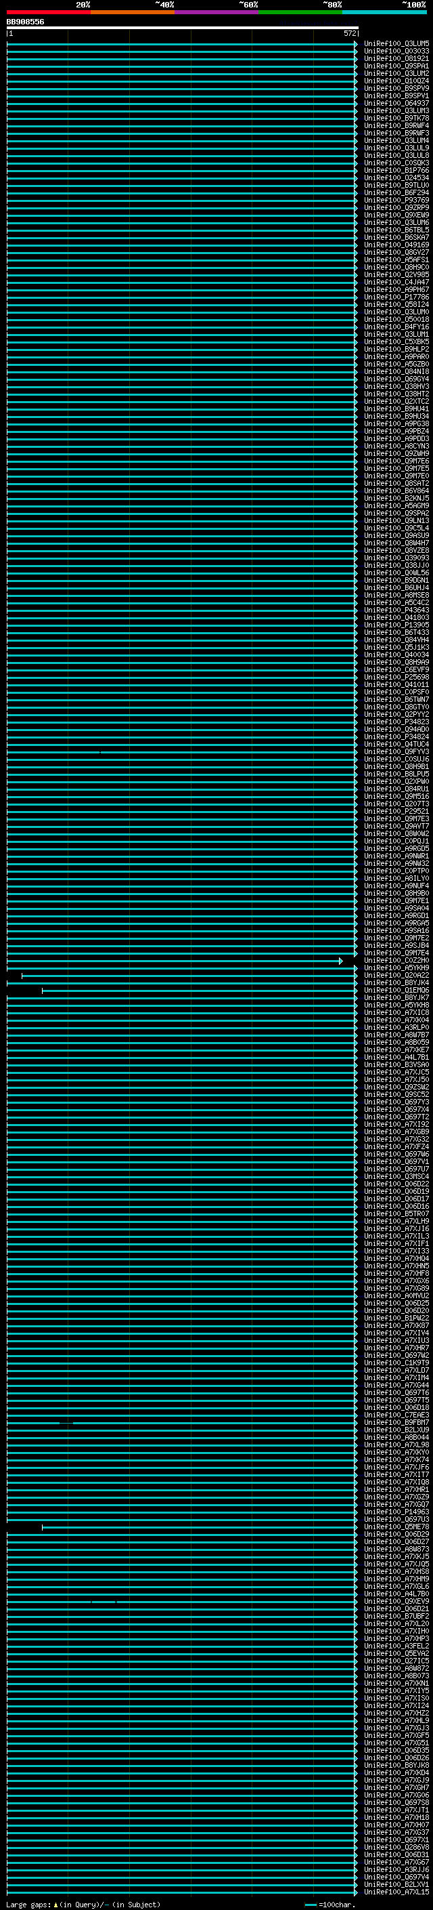Select row UniRef100_B1P766
The height and width of the screenshot is (1910, 433).
pos(396,171)
